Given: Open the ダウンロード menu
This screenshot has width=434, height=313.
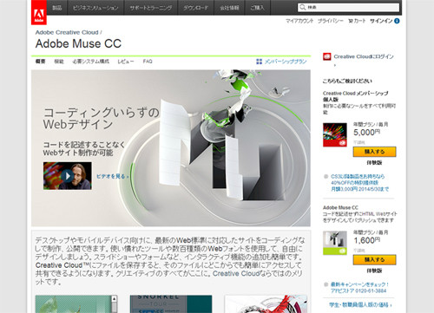Looking at the screenshot, I should click(196, 8).
